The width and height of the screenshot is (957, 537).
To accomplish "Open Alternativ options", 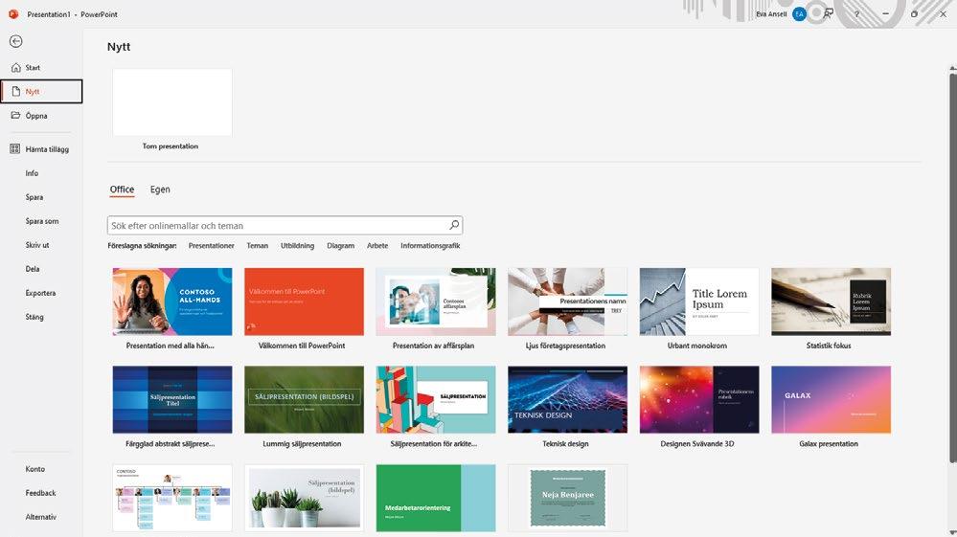I will point(41,517).
